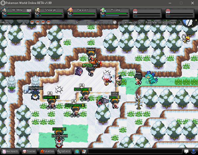
Task: Select Roselia party slot
Action: 115,13
